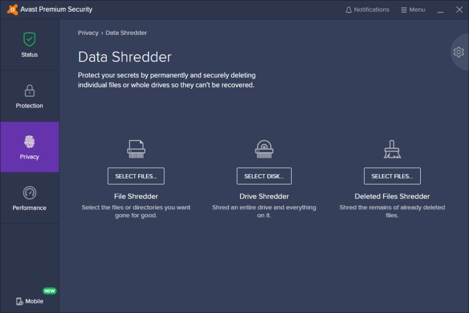This screenshot has height=313, width=469.
Task: Click the Data Shredder breadcrumb
Action: point(126,33)
